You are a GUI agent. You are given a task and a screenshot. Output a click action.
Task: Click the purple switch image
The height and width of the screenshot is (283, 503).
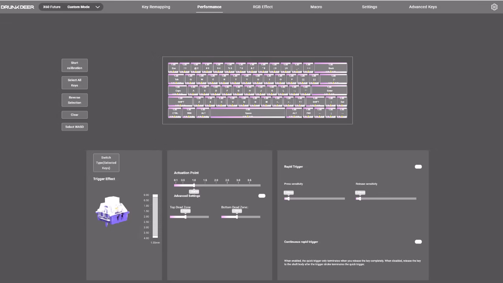click(112, 211)
